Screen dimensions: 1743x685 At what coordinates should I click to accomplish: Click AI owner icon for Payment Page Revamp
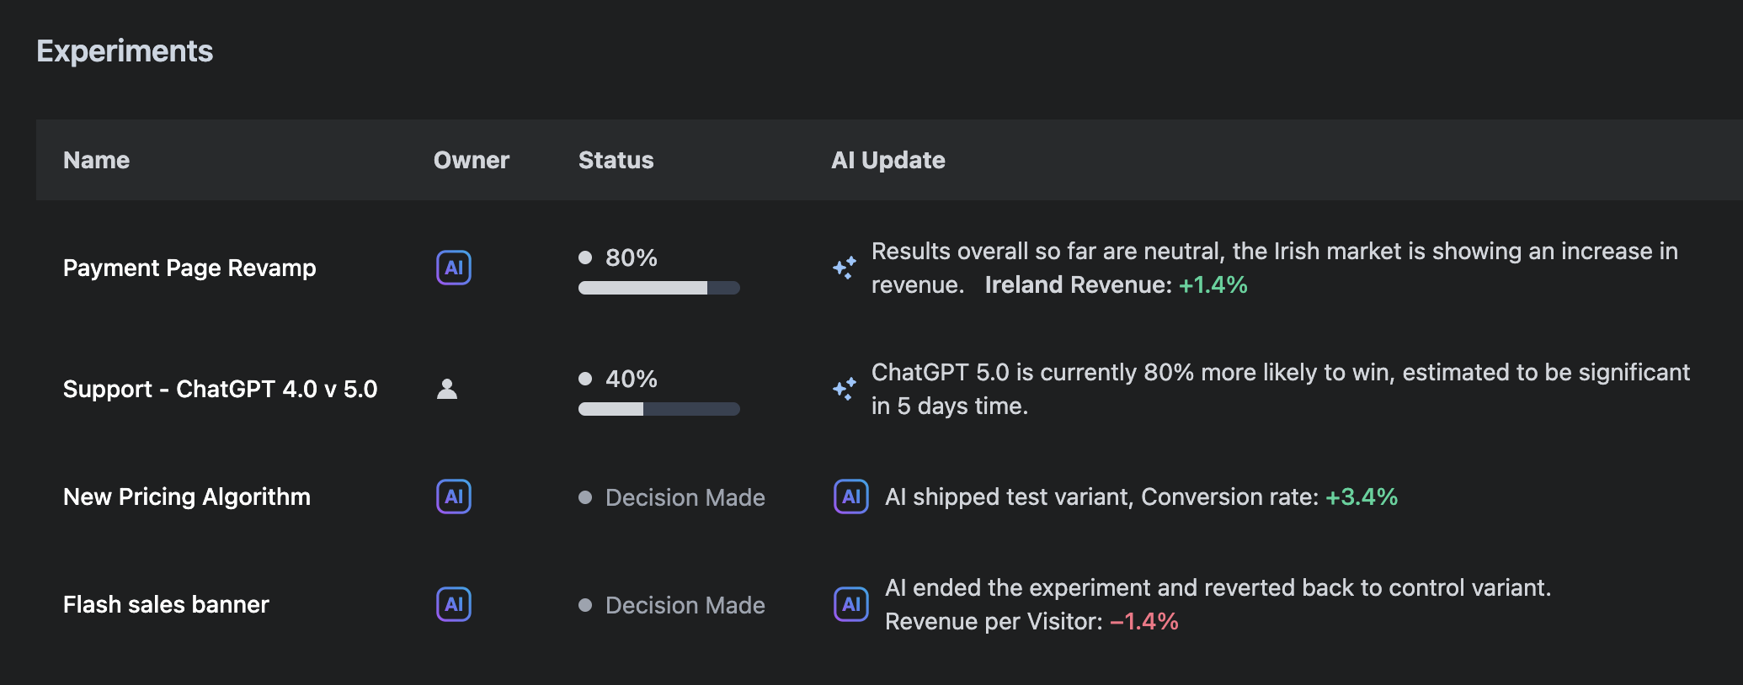coord(453,268)
